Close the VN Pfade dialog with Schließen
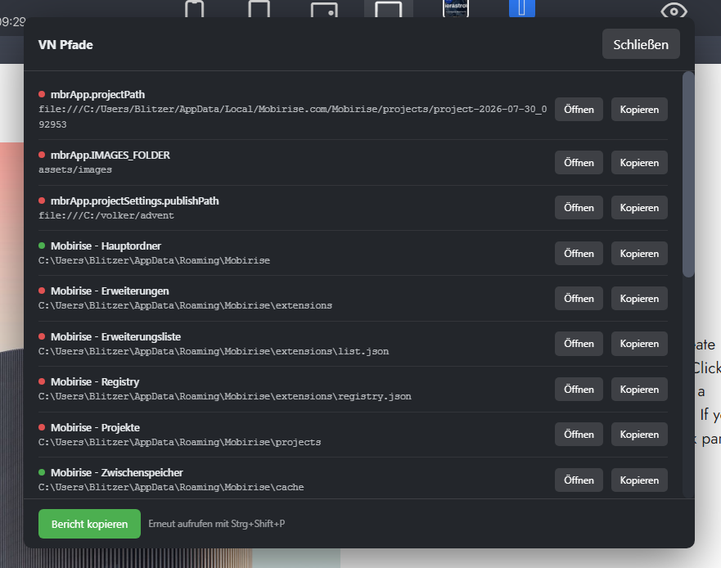The width and height of the screenshot is (721, 568). tap(641, 44)
